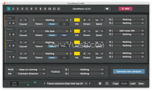Select next preset with right arrow
Screen dimensions: 152x91
tap(90, 83)
